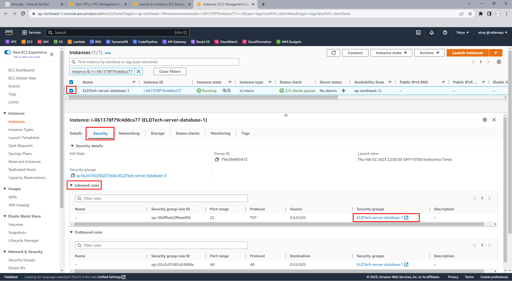Open the Actions dropdown
This screenshot has width=512, height=281.
[x=429, y=53]
